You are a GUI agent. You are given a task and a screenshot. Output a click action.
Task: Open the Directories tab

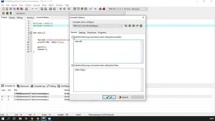92,33
